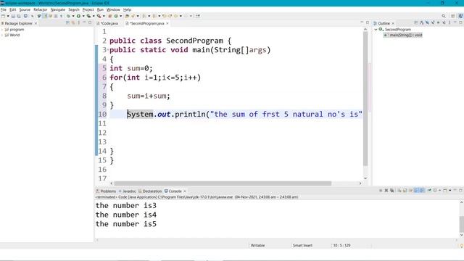Open the File menu
Image resolution: width=464 pixels, height=261 pixels.
pyautogui.click(x=3, y=9)
